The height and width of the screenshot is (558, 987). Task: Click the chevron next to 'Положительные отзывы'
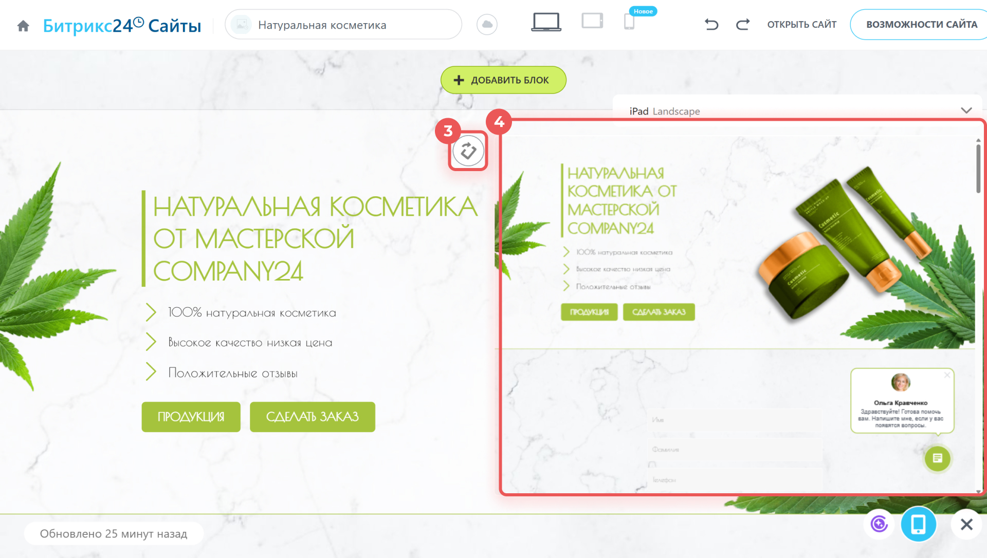[151, 371]
